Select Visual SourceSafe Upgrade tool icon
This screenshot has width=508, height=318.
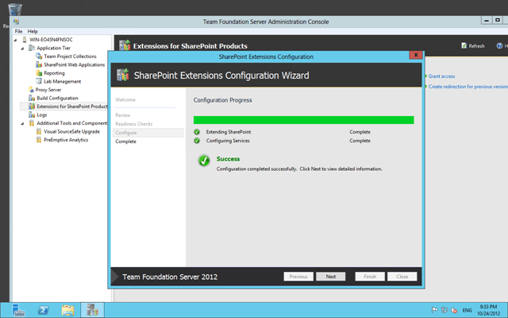pos(39,131)
